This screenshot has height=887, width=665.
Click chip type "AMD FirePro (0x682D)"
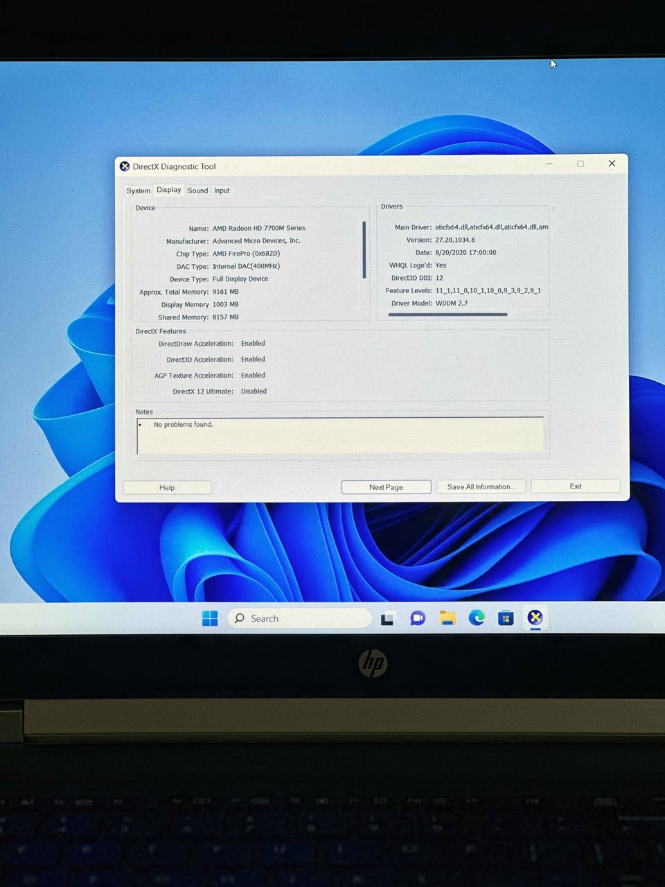246,254
